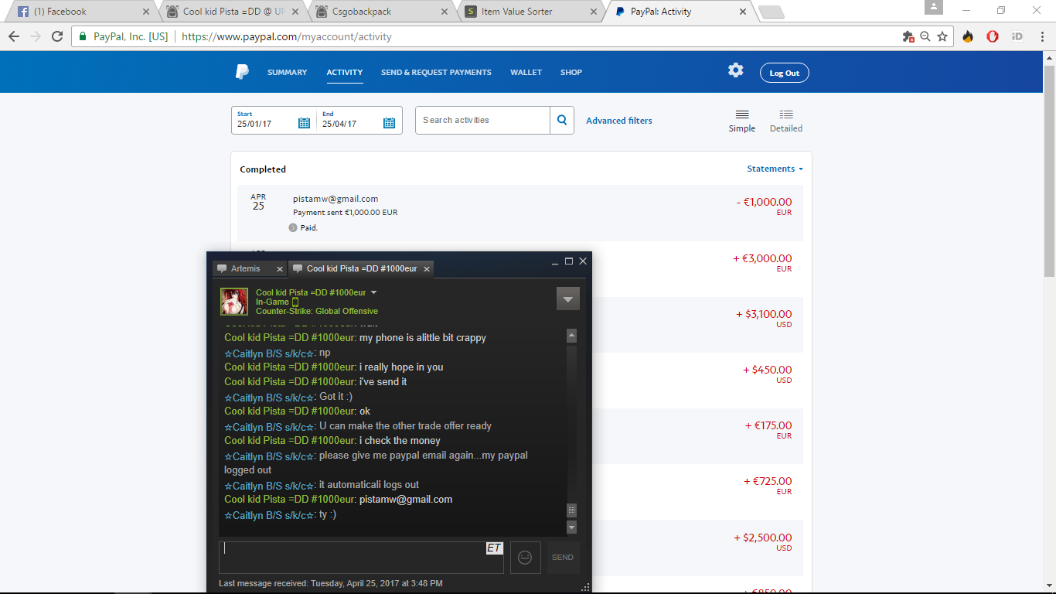This screenshot has height=594, width=1056.
Task: Switch to Detailed activity view
Action: tap(786, 121)
